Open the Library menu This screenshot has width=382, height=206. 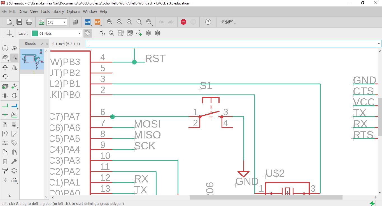click(58, 11)
